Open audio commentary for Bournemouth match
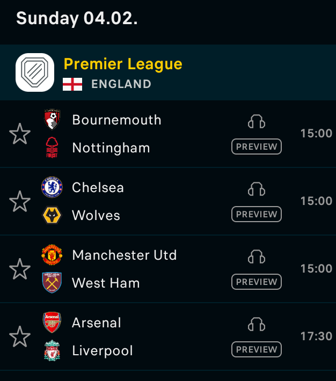 (x=257, y=122)
